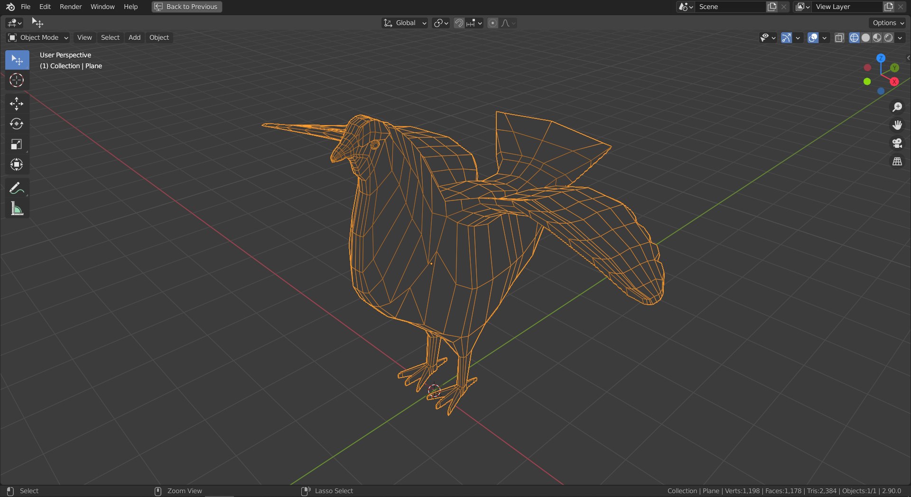The height and width of the screenshot is (497, 911).
Task: Select the 3D Cursor tool
Action: click(x=17, y=81)
